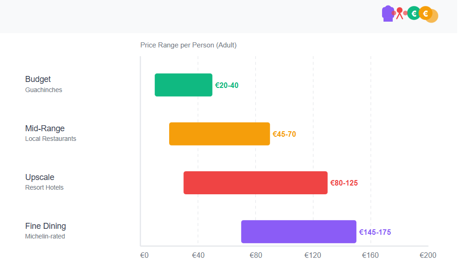Click the green euro coin icon

(x=413, y=13)
